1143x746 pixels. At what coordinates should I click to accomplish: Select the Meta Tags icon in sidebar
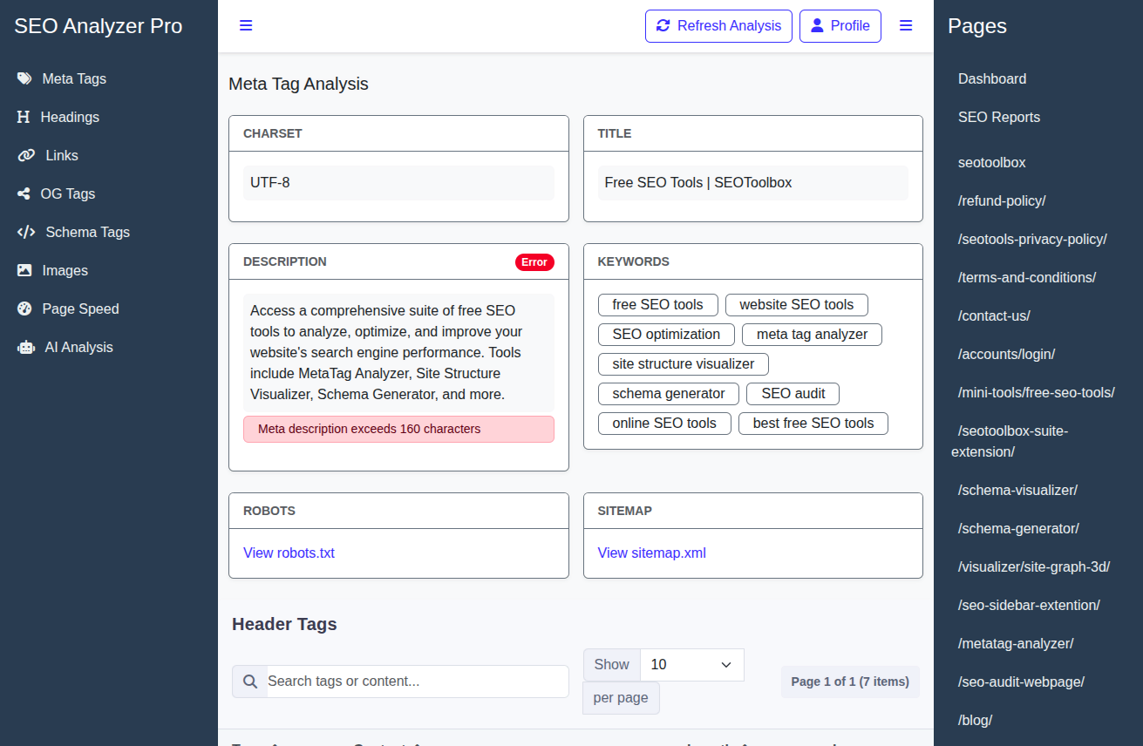[x=23, y=78]
